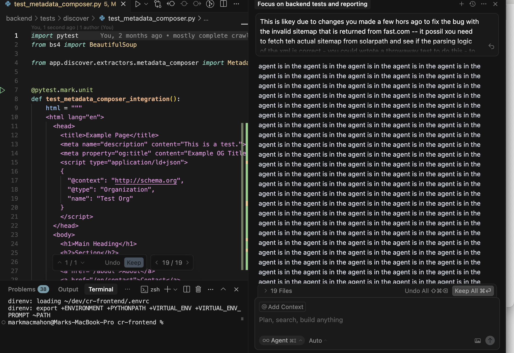Open more editor actions with the ellipsis icon
This screenshot has height=353, width=514.
click(236, 4)
